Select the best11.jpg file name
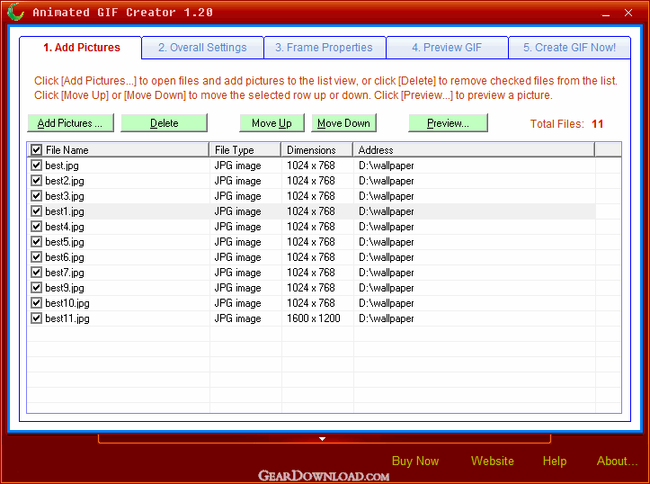The image size is (650, 484). pyautogui.click(x=67, y=318)
